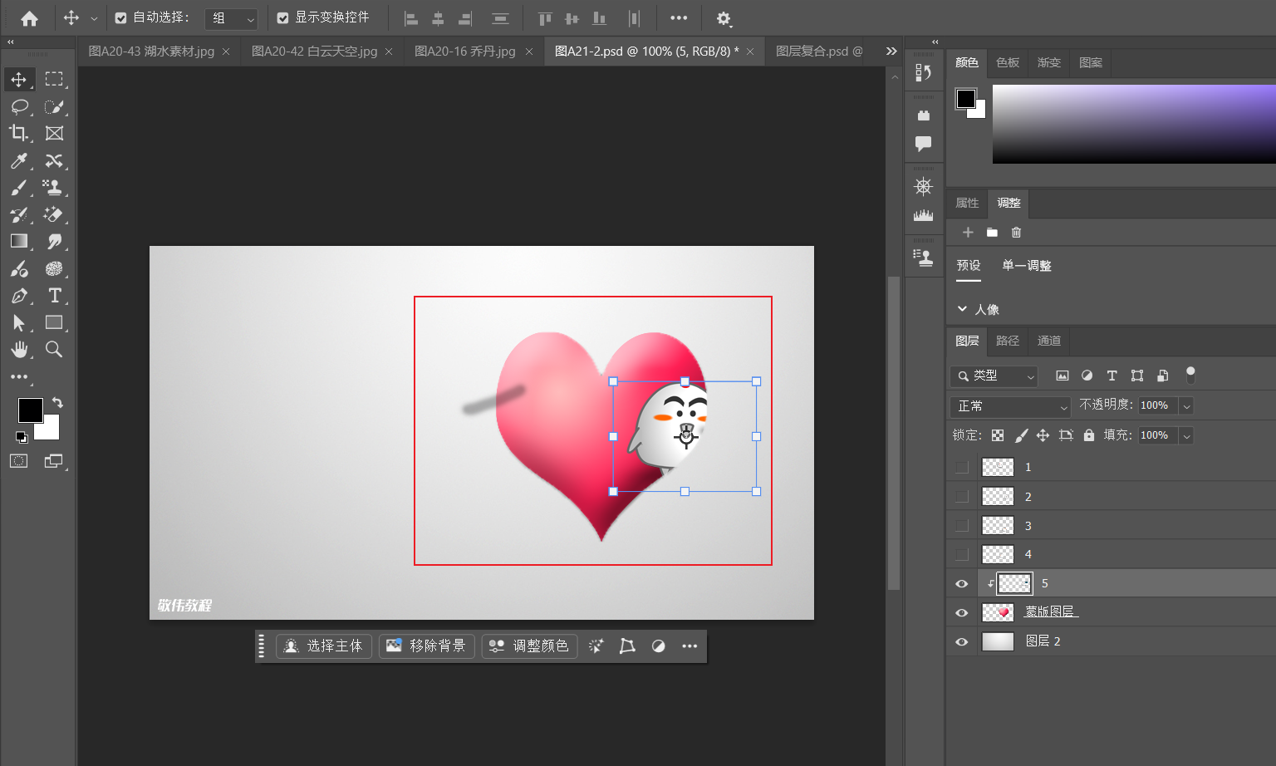The width and height of the screenshot is (1276, 766).
Task: Click align top edges icon
Action: tap(545, 18)
